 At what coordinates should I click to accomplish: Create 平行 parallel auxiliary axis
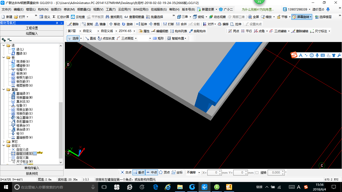point(246,31)
